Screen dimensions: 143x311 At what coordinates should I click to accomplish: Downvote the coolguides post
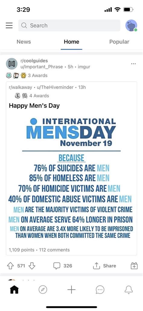32,266
